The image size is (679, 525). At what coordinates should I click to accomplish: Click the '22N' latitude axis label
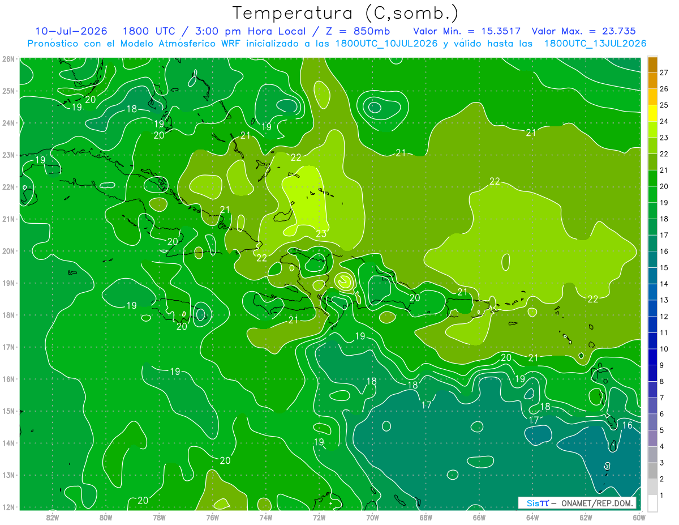coord(8,187)
